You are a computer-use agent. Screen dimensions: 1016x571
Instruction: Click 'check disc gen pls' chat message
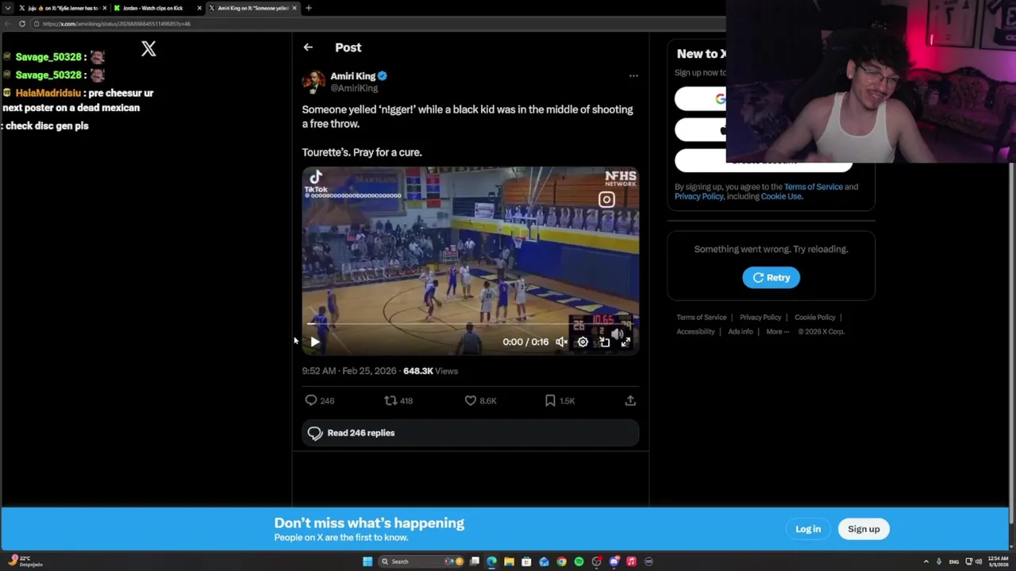[47, 126]
